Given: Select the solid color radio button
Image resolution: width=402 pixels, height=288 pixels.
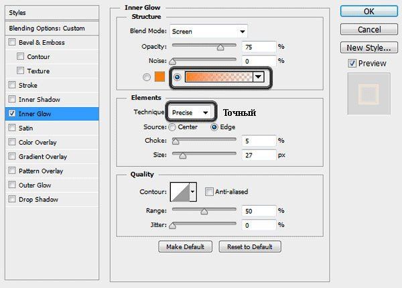Looking at the screenshot, I should point(147,77).
